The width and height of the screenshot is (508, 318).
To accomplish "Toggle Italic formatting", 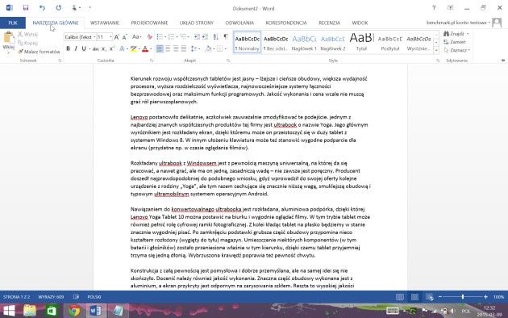I will tap(76, 49).
